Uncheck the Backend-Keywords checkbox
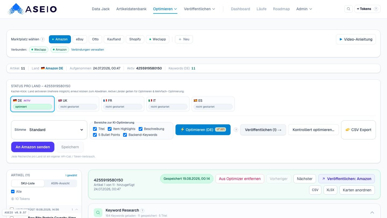This screenshot has width=387, height=218. 125,135
